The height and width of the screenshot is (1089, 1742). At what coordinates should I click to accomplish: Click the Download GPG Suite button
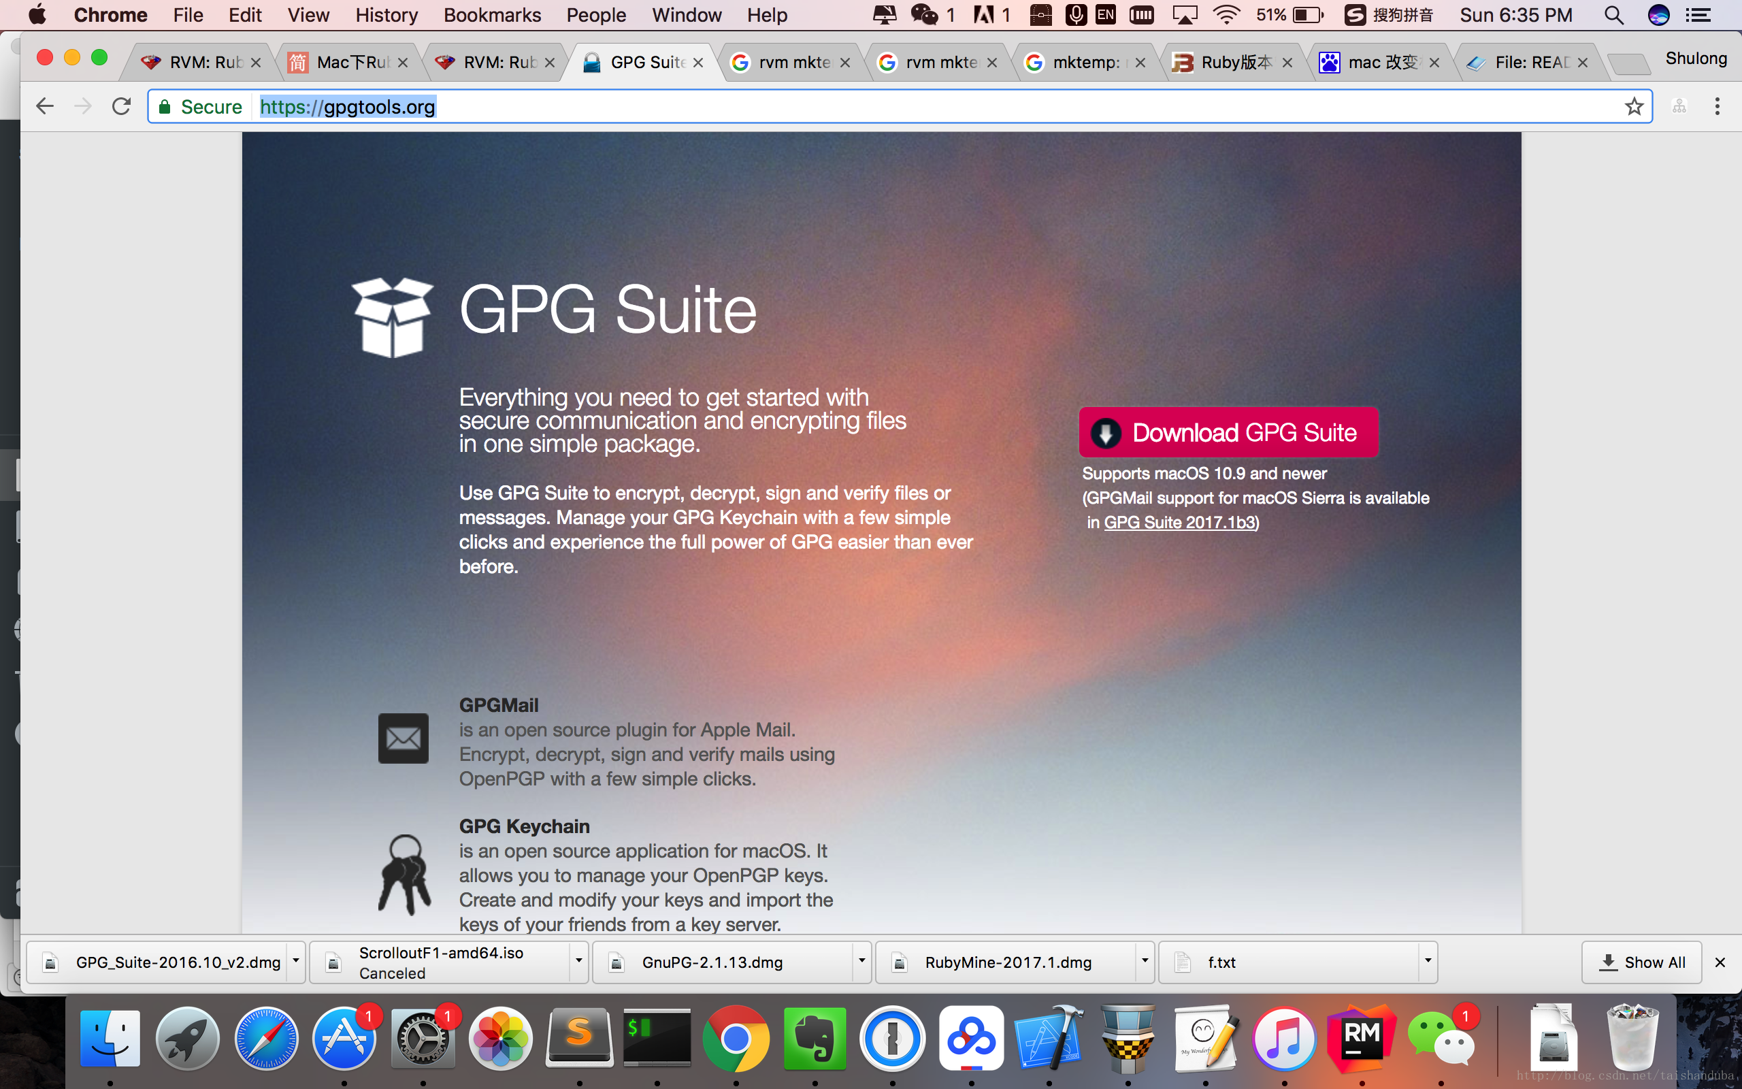(x=1228, y=432)
